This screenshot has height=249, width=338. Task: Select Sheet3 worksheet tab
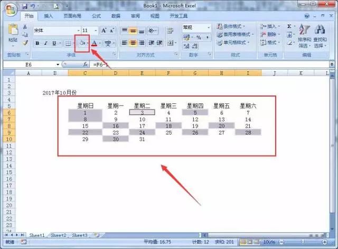click(80, 235)
